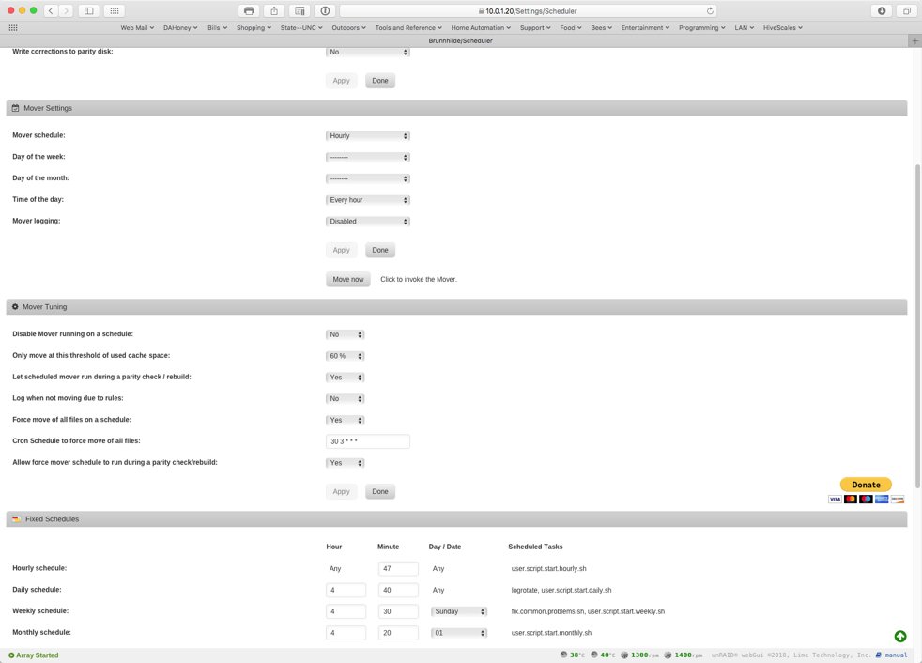Reload the page with refresh icon

click(710, 10)
